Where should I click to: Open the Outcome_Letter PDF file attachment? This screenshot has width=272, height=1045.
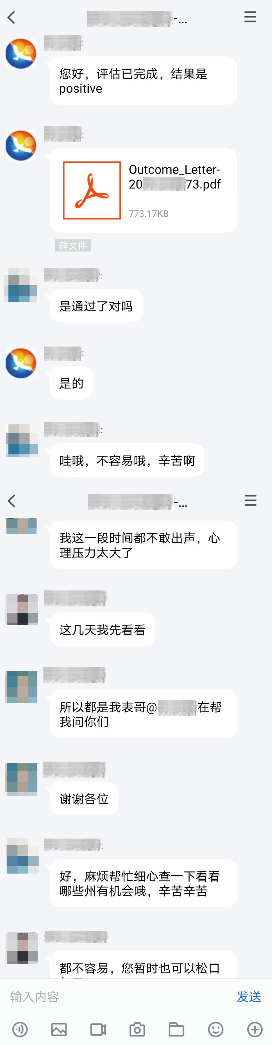pyautogui.click(x=144, y=190)
